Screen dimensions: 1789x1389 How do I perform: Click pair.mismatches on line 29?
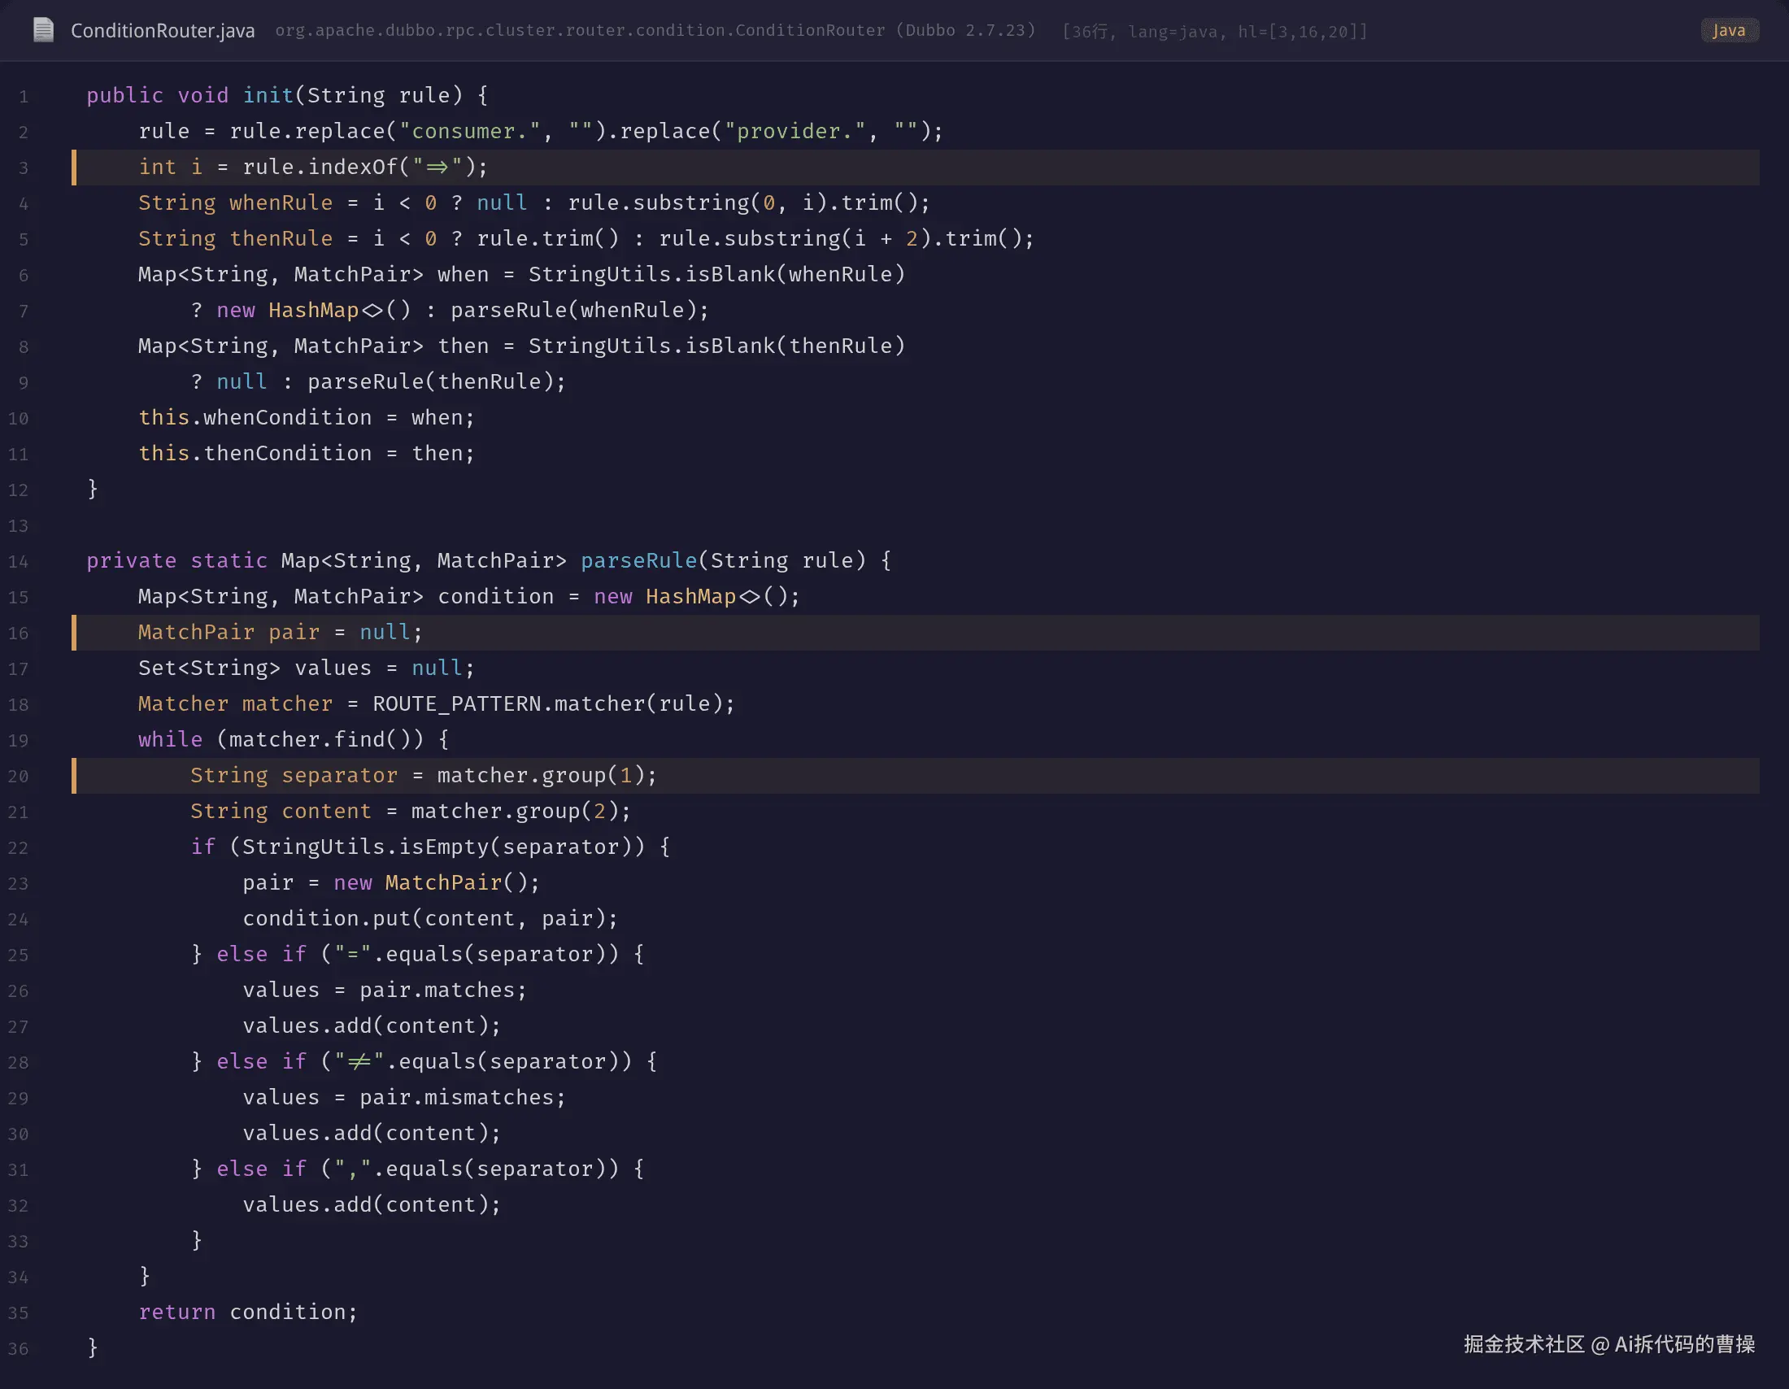[456, 1097]
